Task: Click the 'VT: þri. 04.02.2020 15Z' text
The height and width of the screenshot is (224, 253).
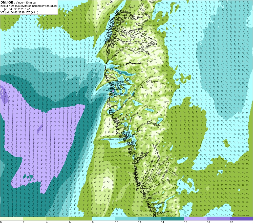Action: 15,12
